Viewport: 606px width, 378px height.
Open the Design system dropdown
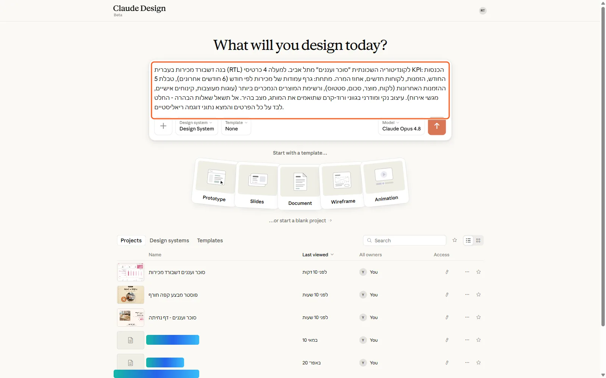point(197,126)
